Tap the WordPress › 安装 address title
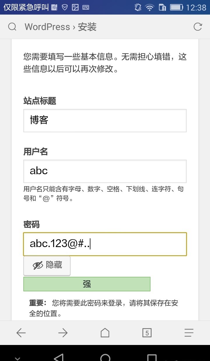The image size is (210, 361). 61,27
